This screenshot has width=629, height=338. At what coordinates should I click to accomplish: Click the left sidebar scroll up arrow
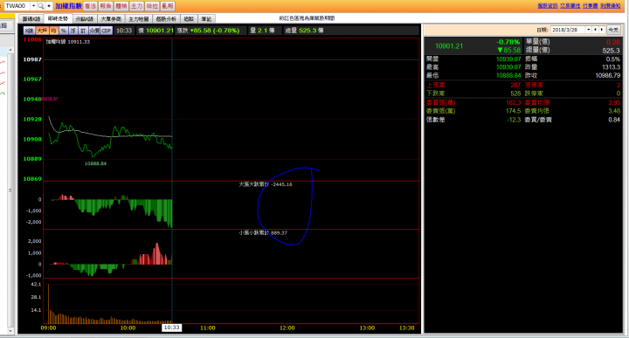pos(10,50)
